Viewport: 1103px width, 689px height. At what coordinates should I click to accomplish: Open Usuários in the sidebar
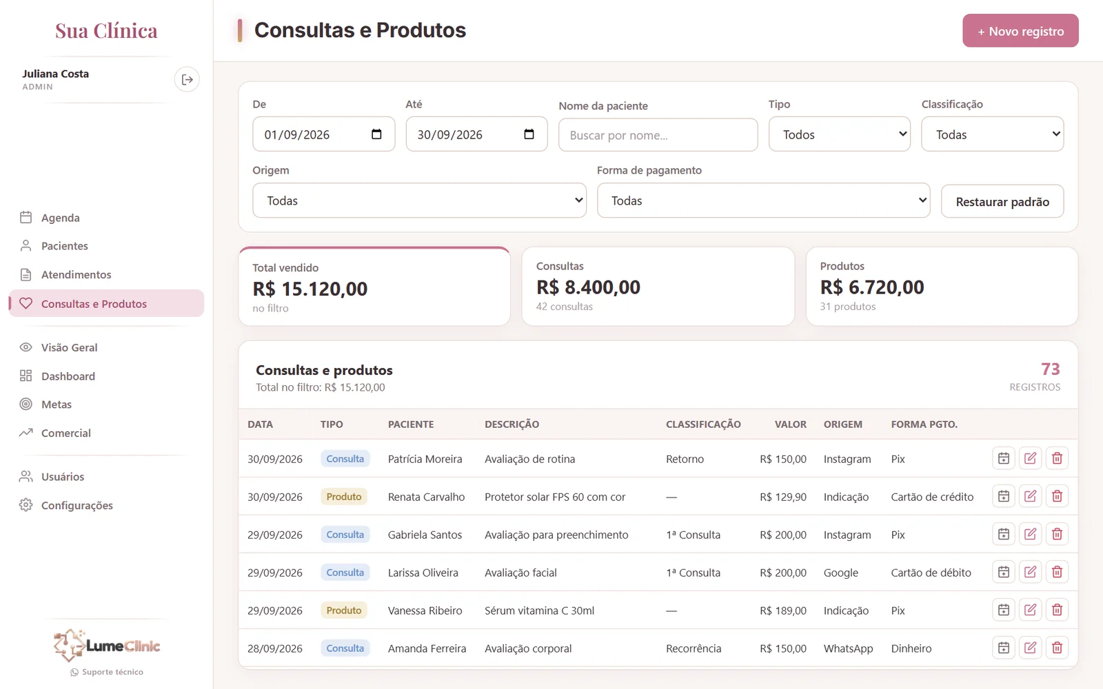tap(106, 477)
